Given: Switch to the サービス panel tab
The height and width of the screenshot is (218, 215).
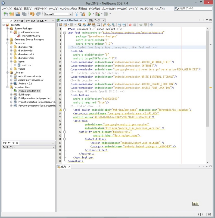Looking at the screenshot, I should coord(30,21).
